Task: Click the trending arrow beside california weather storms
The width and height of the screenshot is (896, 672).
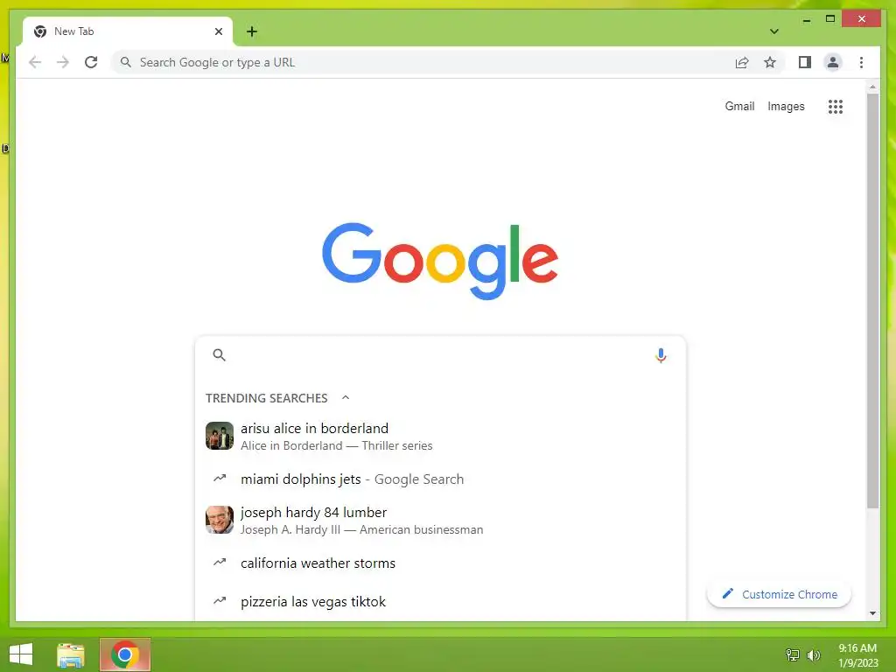Action: (x=220, y=563)
